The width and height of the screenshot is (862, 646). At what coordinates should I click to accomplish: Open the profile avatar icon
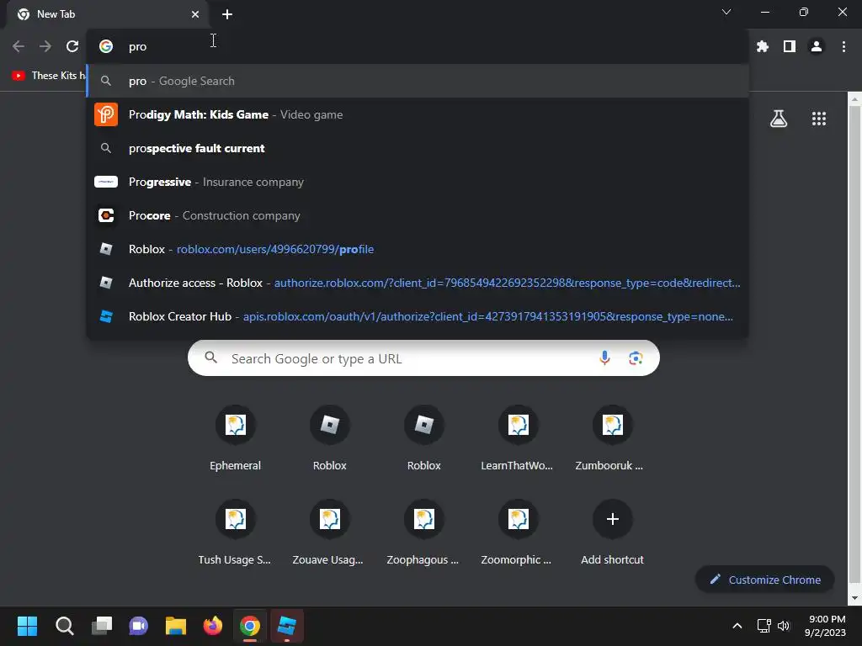click(817, 47)
